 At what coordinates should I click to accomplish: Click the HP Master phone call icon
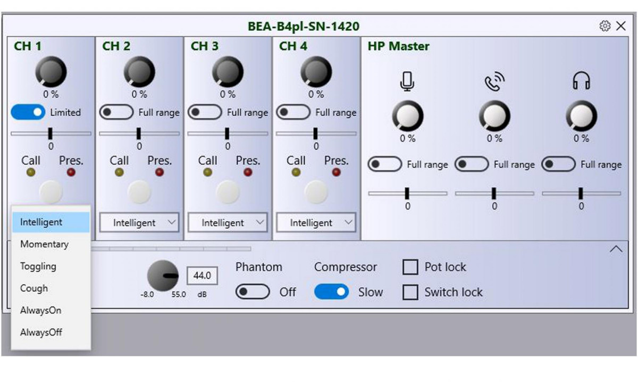[494, 81]
